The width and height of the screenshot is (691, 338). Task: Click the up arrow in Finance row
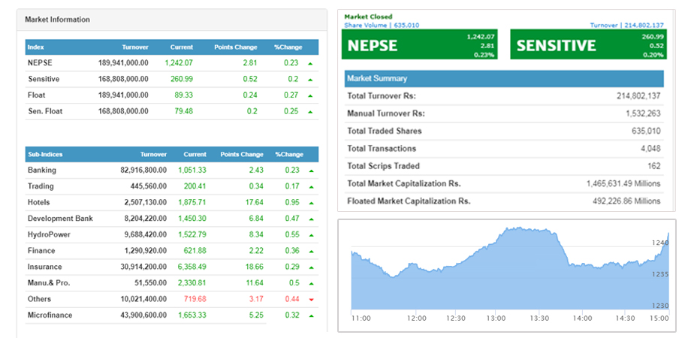(x=312, y=251)
